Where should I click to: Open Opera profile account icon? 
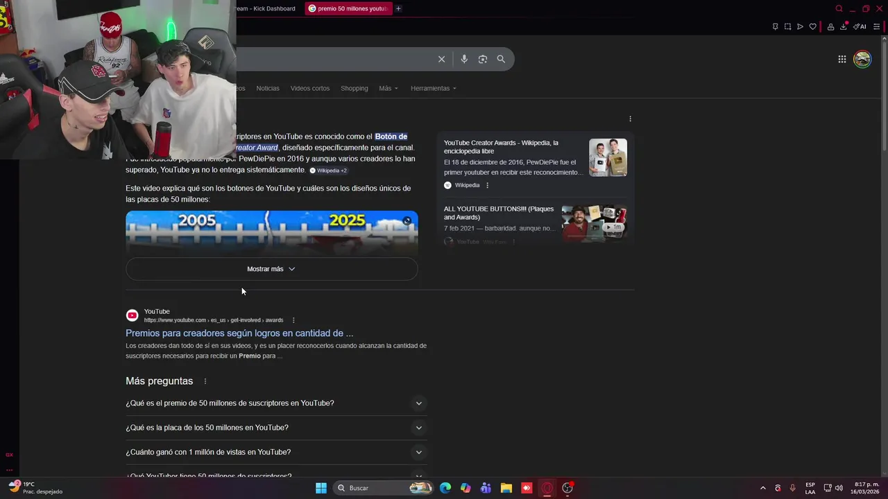click(x=830, y=26)
